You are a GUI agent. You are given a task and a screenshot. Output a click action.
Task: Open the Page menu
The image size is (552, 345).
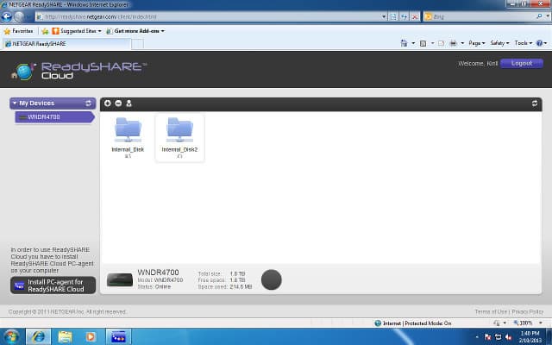(477, 43)
